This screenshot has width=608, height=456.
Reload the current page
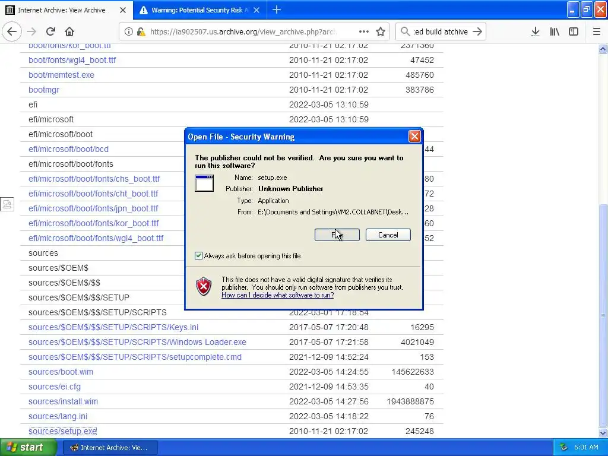[x=50, y=31]
